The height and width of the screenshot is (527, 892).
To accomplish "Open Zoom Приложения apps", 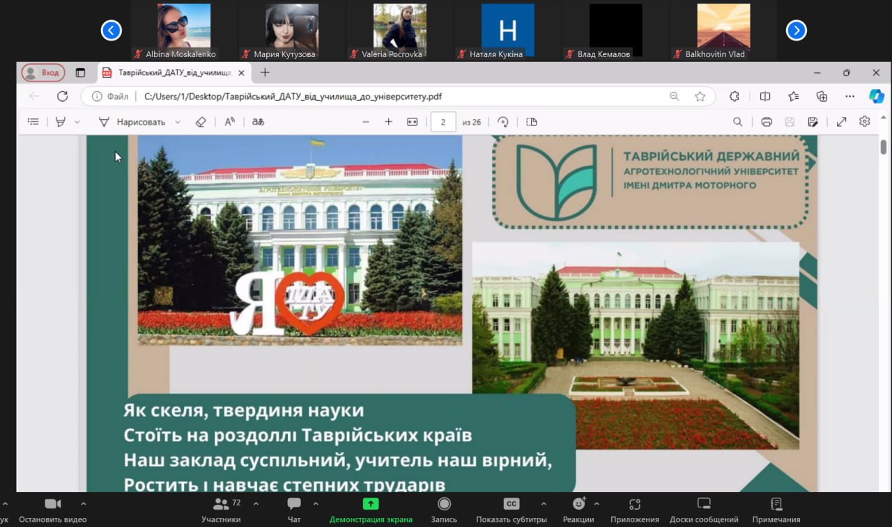I will point(635,510).
